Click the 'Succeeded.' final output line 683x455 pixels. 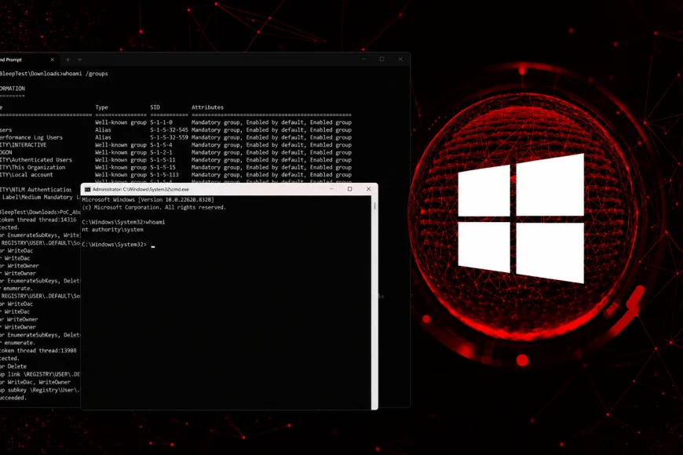click(x=13, y=398)
